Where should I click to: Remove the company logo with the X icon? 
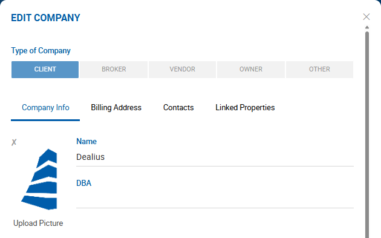click(x=14, y=142)
